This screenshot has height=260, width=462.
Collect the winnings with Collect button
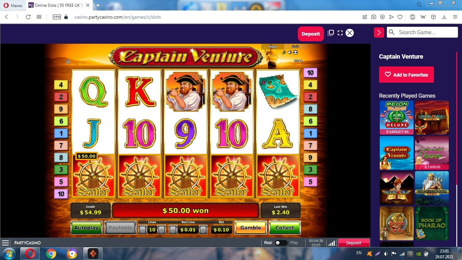pyautogui.click(x=285, y=228)
